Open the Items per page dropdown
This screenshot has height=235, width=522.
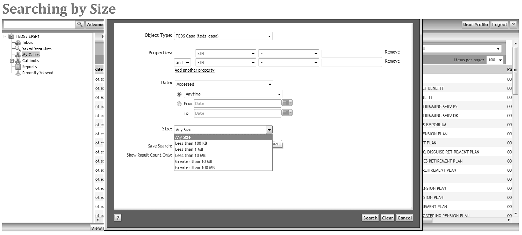click(x=495, y=60)
